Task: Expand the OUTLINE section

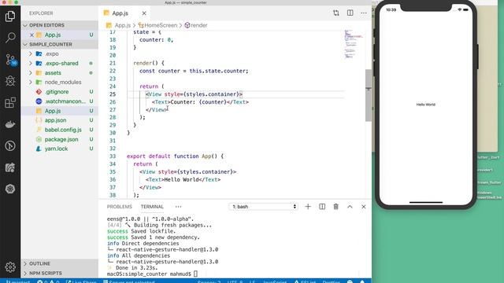Action: coord(60,263)
